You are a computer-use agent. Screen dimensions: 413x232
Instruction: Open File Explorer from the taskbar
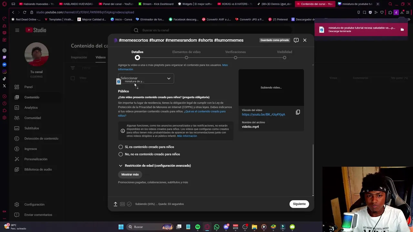point(254,227)
